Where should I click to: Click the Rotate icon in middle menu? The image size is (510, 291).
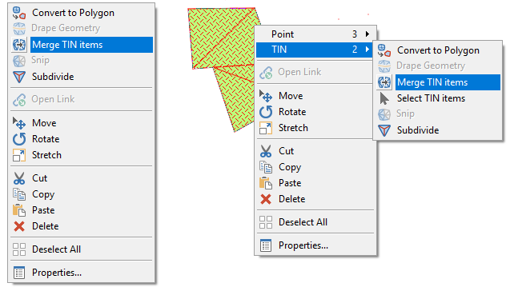coord(266,112)
